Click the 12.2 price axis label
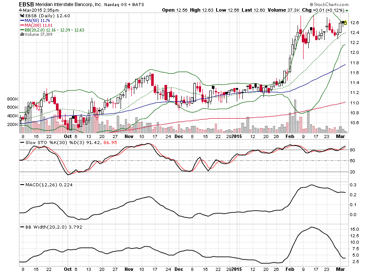The width and height of the screenshot is (366, 273). tap(354, 43)
